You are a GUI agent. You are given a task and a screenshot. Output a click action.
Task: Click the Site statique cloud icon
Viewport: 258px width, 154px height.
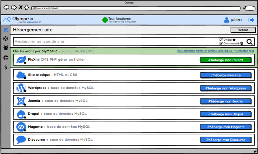pos(21,75)
